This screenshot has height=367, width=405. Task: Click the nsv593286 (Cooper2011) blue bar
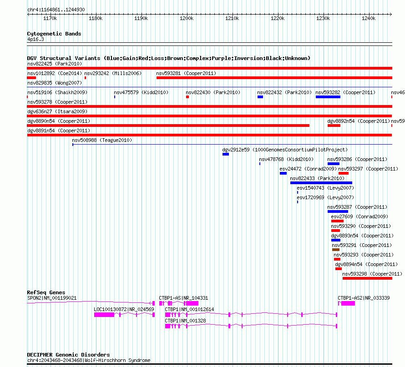tap(334, 164)
